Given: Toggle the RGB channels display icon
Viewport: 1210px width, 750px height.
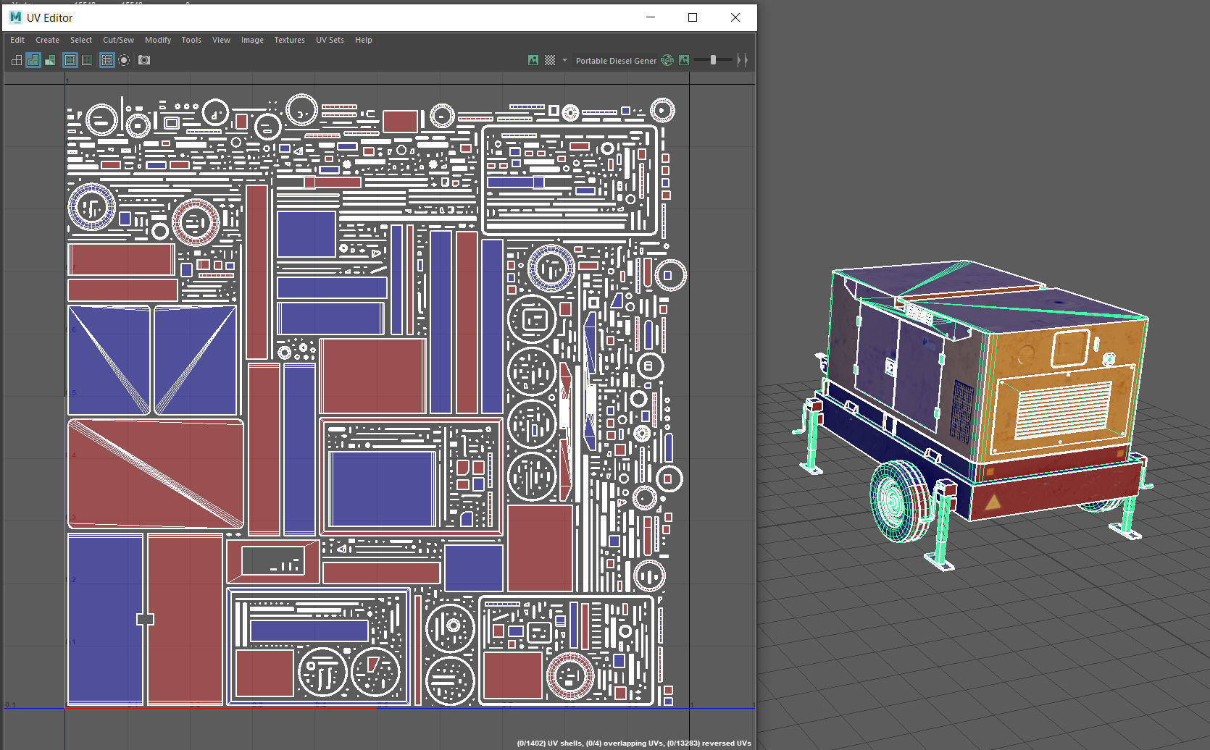Looking at the screenshot, I should tap(667, 60).
